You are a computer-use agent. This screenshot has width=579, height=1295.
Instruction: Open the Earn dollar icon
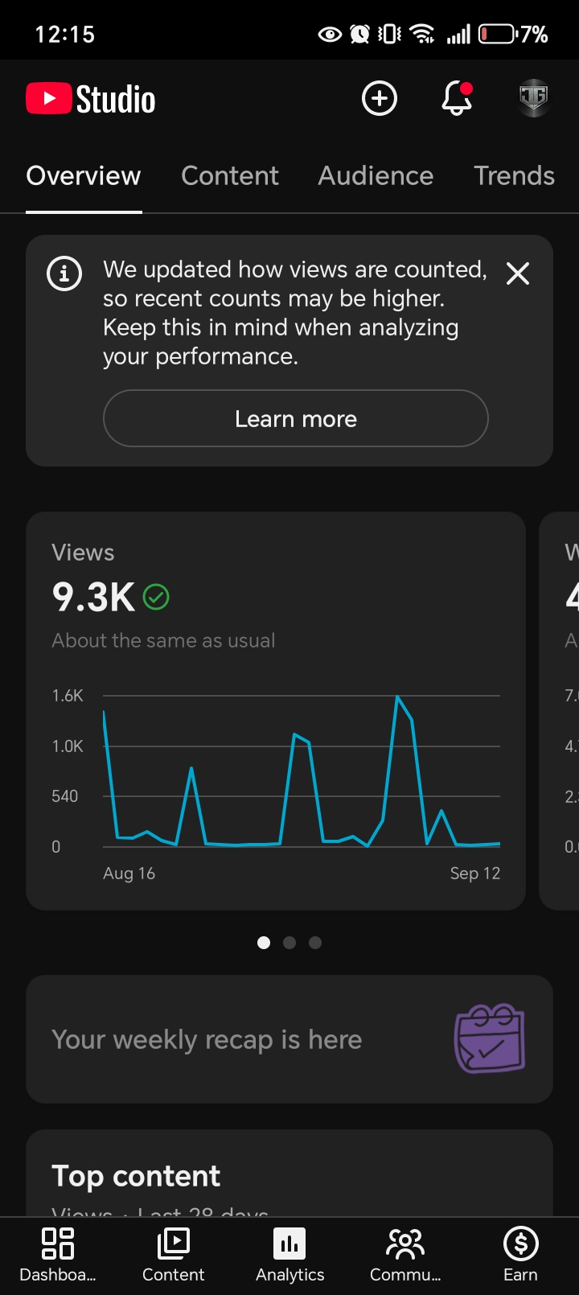(x=520, y=1244)
